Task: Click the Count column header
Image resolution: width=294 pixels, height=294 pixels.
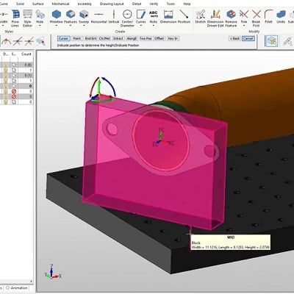Action: [26, 54]
